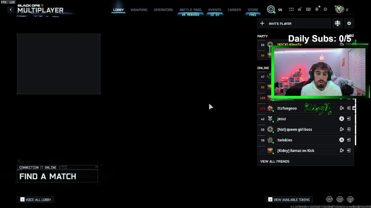Select friend twinkies in online list

pyautogui.click(x=305, y=140)
